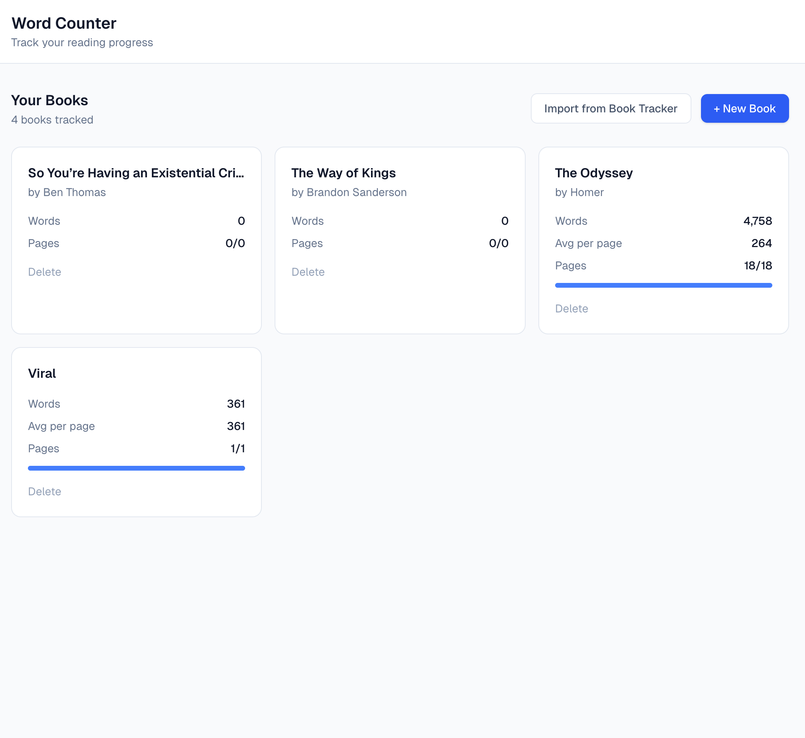The image size is (805, 738).
Task: Open the Viral book title
Action: (x=42, y=373)
